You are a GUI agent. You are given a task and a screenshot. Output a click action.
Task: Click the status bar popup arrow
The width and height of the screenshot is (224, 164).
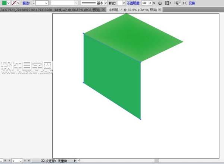click(75, 160)
